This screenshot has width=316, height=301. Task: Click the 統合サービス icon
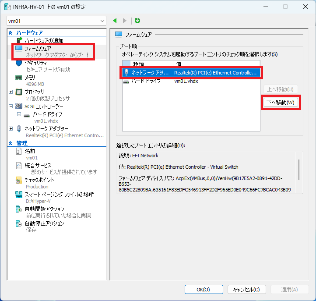(19, 166)
